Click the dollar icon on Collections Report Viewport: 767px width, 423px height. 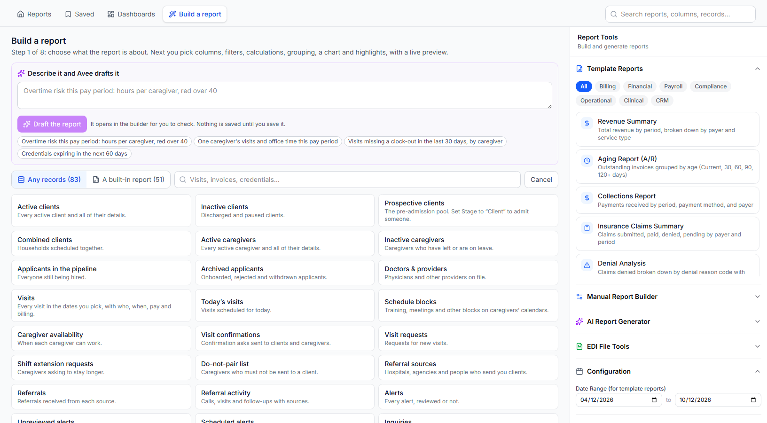(587, 198)
